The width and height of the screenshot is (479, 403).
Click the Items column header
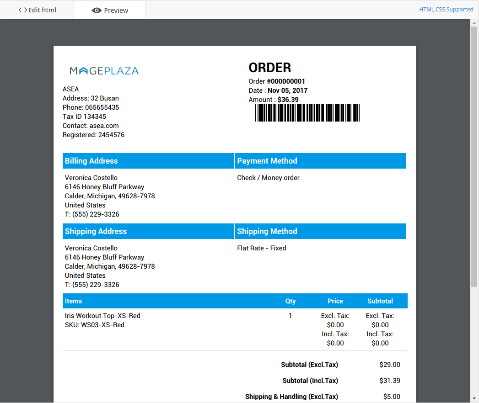pyautogui.click(x=74, y=301)
